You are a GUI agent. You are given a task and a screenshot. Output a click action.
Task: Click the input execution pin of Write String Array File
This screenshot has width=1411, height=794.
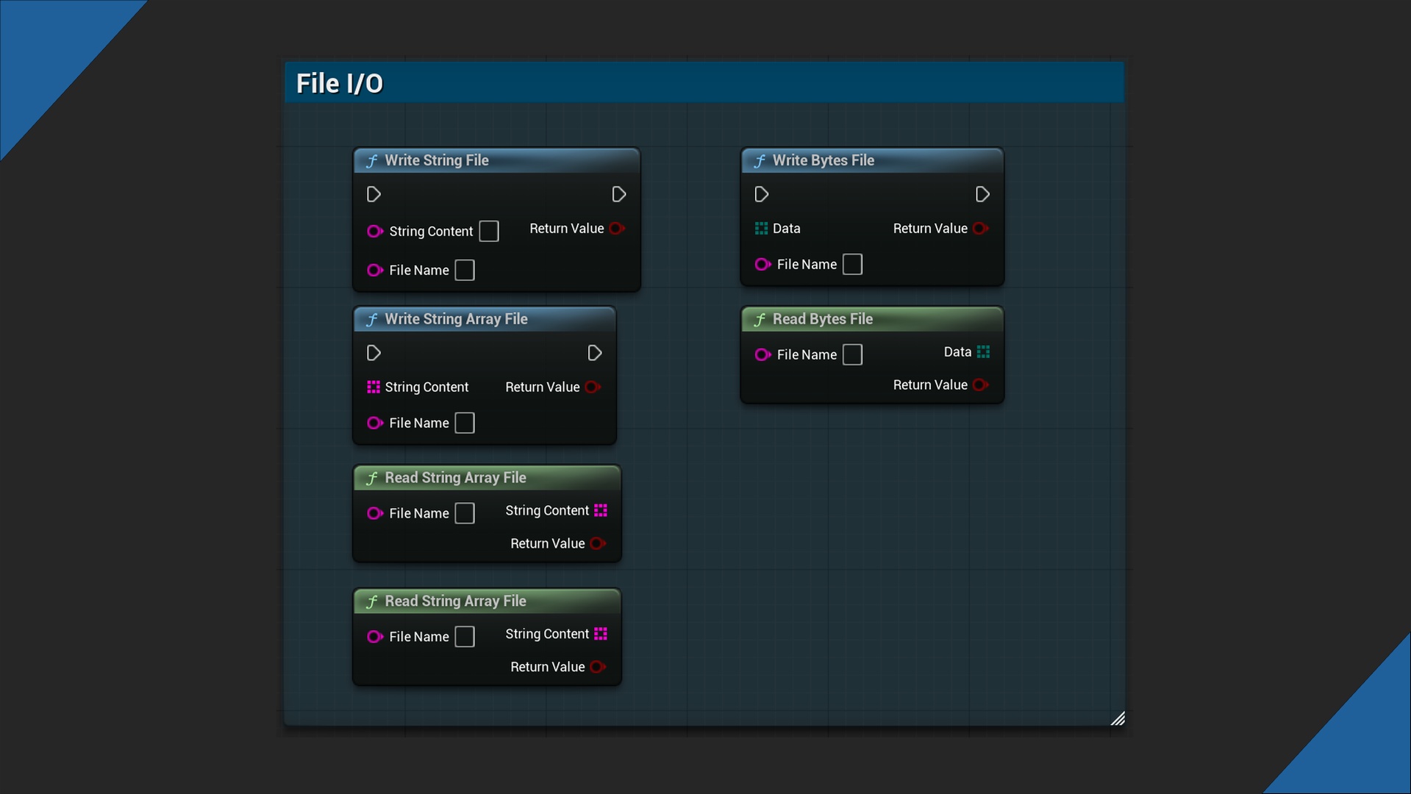pos(374,353)
